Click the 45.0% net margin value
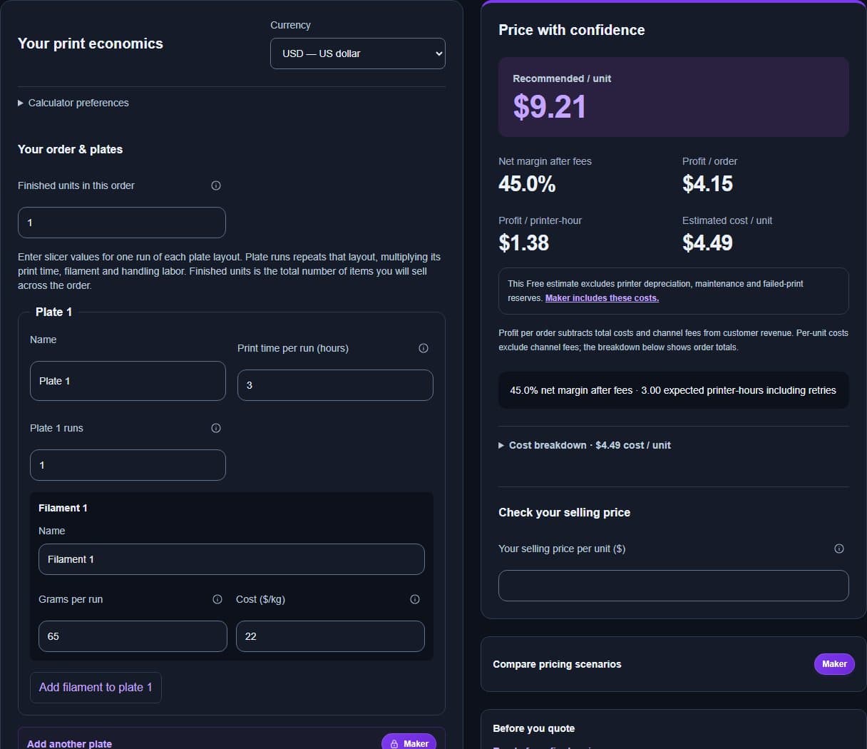Screen dimensions: 867x749 (x=527, y=184)
